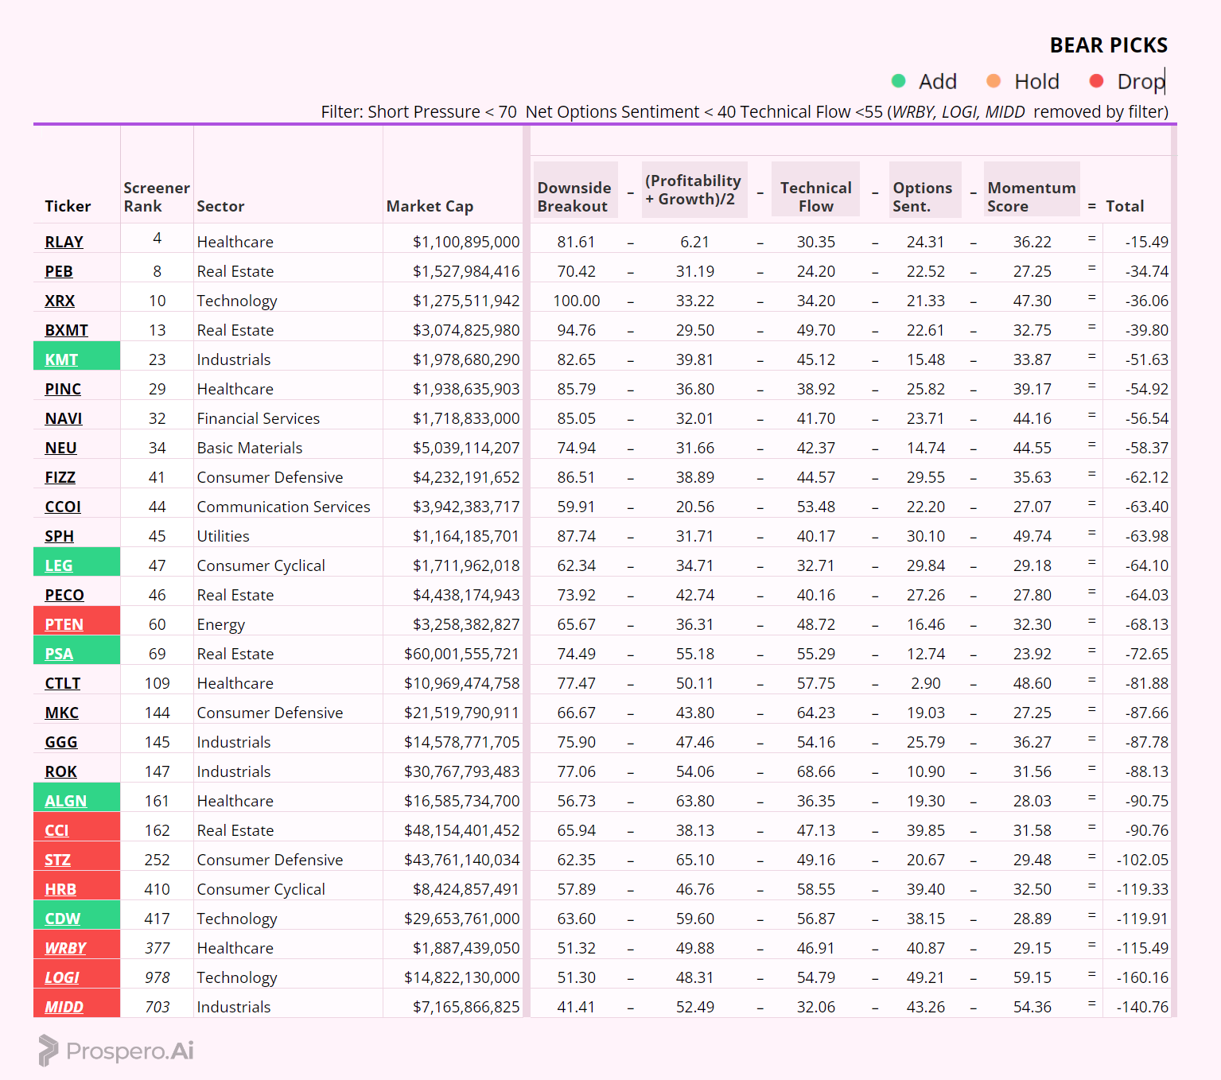Click LOGI Momentum Score value 59.15
The image size is (1221, 1080).
coord(1032,977)
